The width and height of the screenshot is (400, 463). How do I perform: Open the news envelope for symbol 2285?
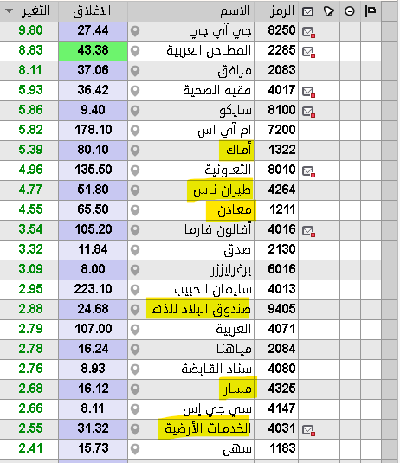[x=308, y=52]
